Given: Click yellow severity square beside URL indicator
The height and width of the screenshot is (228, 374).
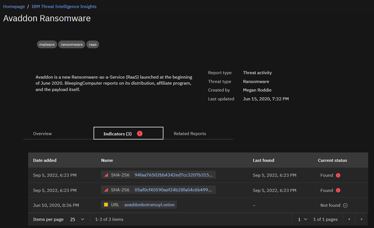Looking at the screenshot, I should pos(106,205).
